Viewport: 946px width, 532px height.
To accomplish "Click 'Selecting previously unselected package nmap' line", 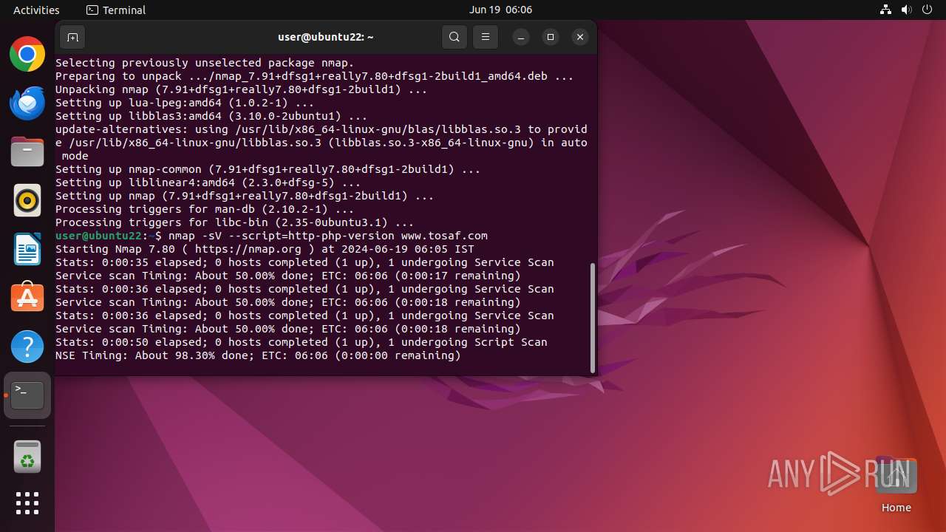I will 205,63.
